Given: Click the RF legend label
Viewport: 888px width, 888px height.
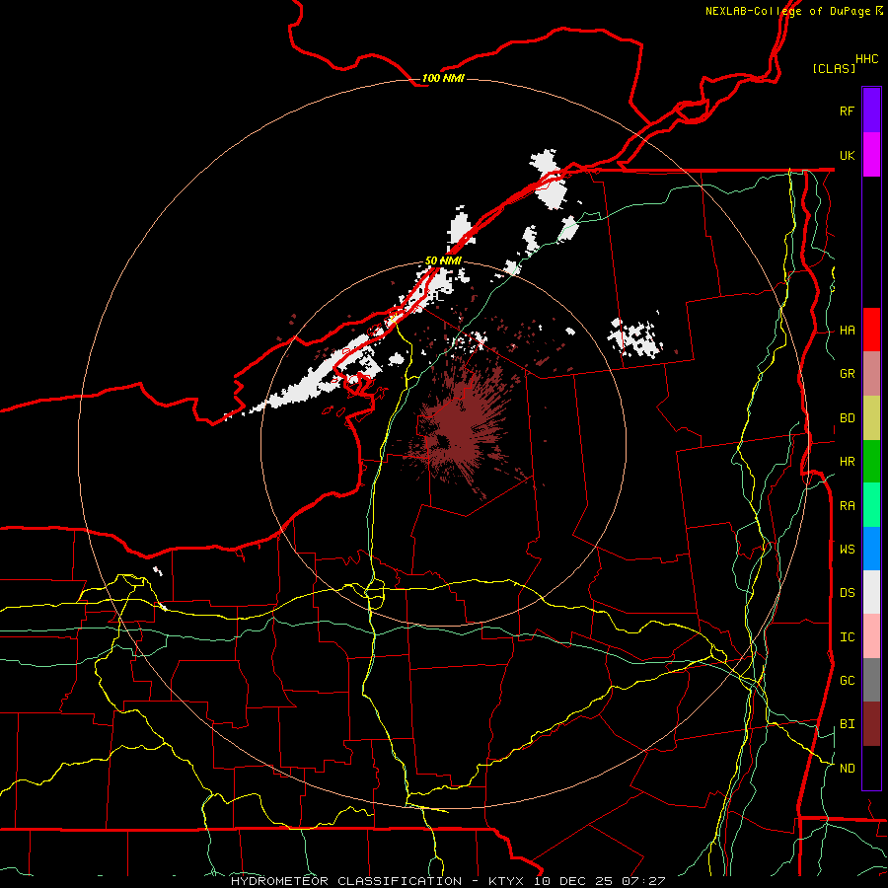Looking at the screenshot, I should coord(847,111).
